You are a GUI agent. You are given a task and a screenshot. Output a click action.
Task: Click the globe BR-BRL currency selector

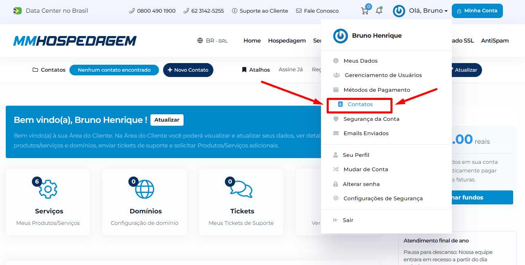(212, 41)
